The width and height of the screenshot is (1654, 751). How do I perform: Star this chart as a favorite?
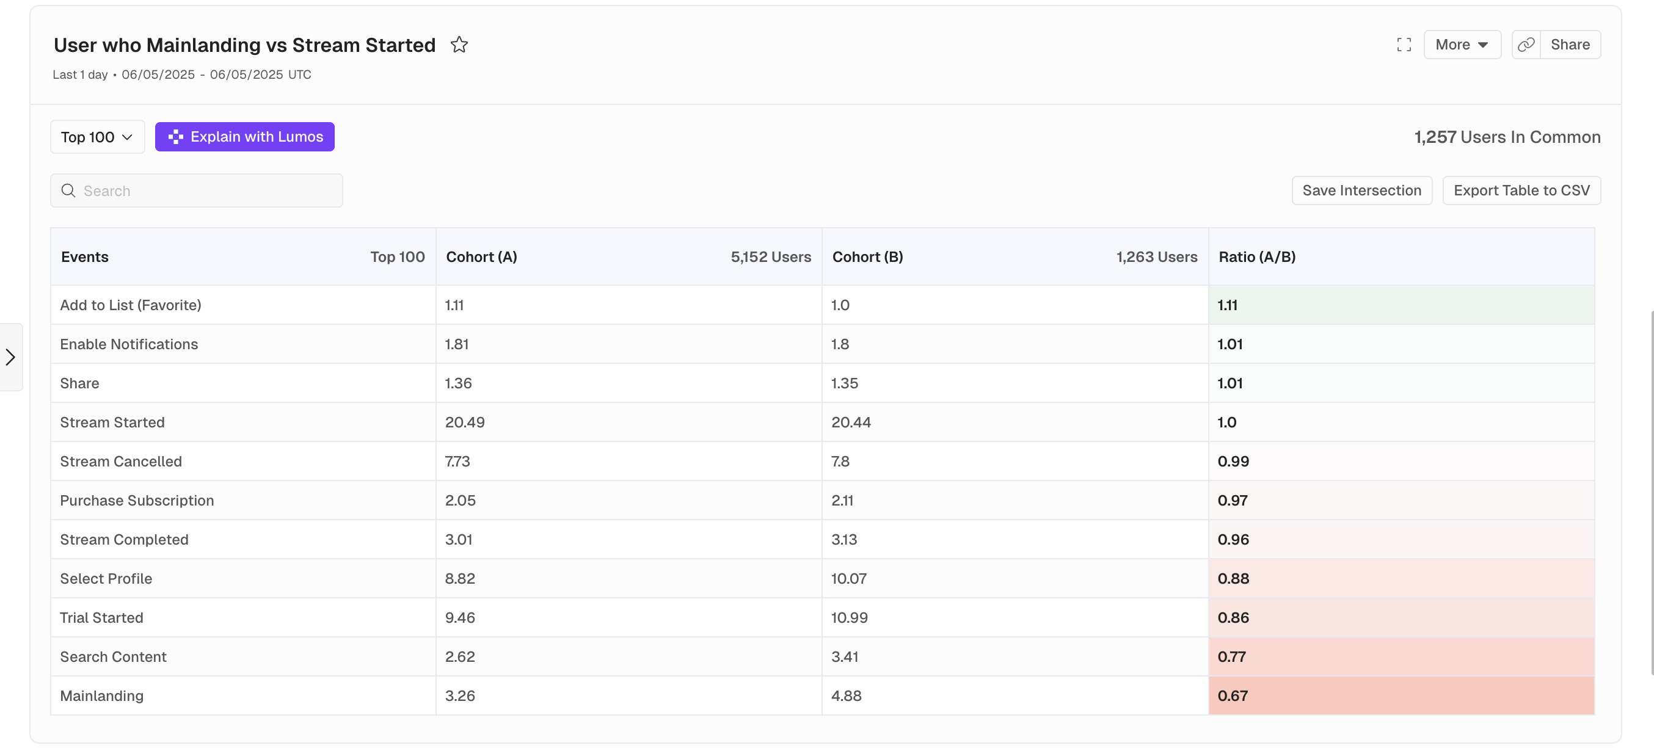click(x=459, y=45)
